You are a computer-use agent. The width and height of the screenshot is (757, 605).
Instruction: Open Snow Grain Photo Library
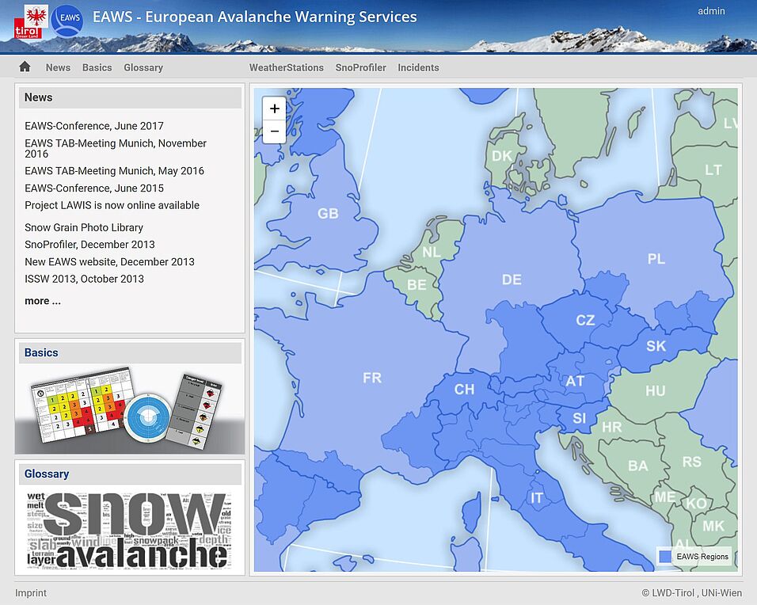[x=84, y=227]
